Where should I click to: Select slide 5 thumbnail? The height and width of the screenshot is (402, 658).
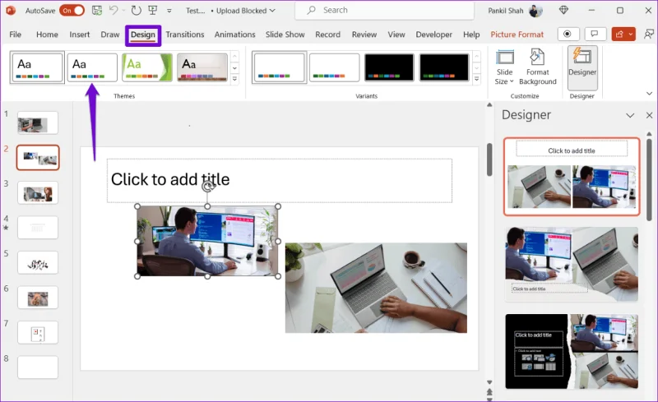38,263
